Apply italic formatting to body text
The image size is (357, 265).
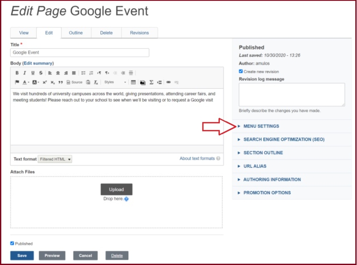tap(25, 73)
